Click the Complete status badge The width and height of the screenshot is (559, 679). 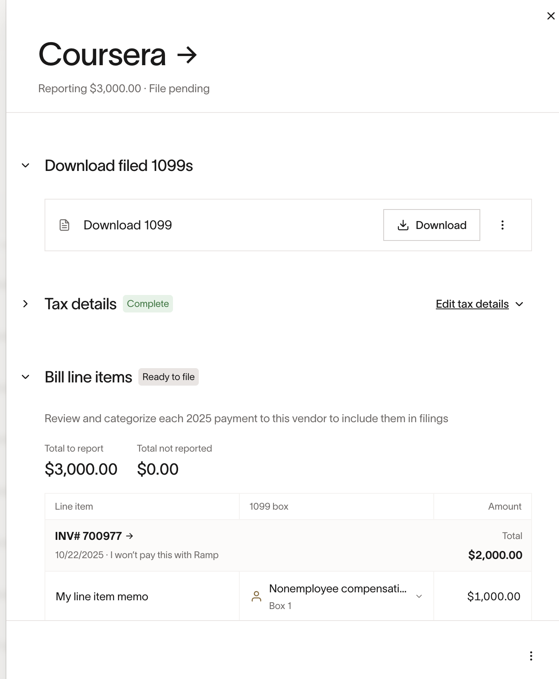[x=148, y=304]
